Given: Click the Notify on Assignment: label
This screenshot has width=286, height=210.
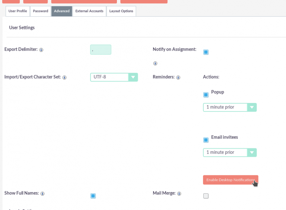Looking at the screenshot, I should 175,49.
